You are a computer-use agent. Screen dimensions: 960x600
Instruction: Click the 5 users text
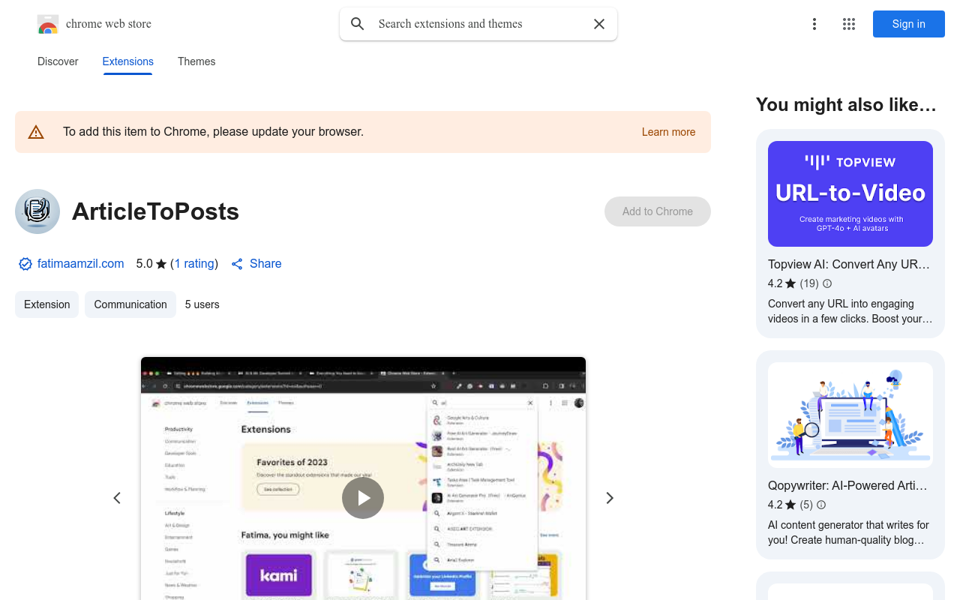click(x=202, y=304)
